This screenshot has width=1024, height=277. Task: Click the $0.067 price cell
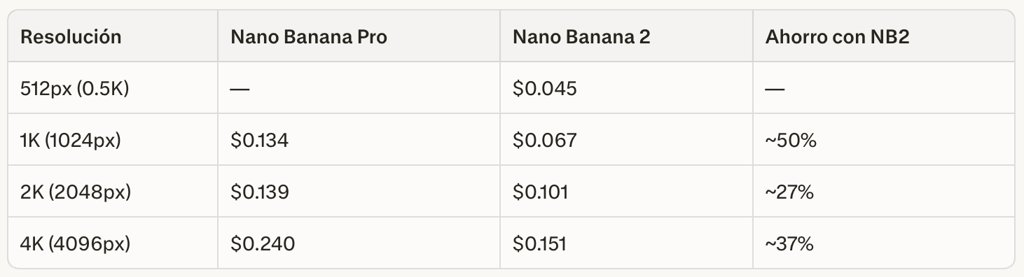tap(544, 141)
